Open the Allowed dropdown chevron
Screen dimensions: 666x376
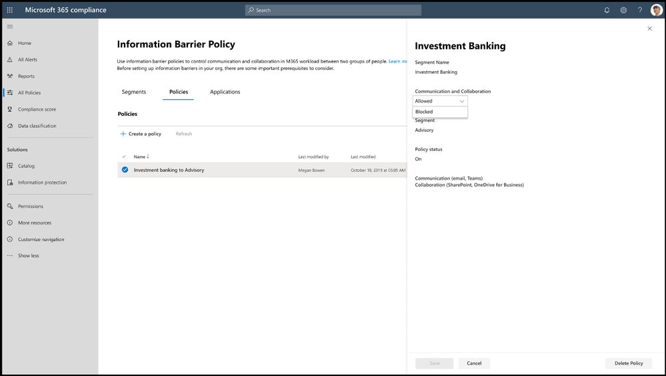462,101
